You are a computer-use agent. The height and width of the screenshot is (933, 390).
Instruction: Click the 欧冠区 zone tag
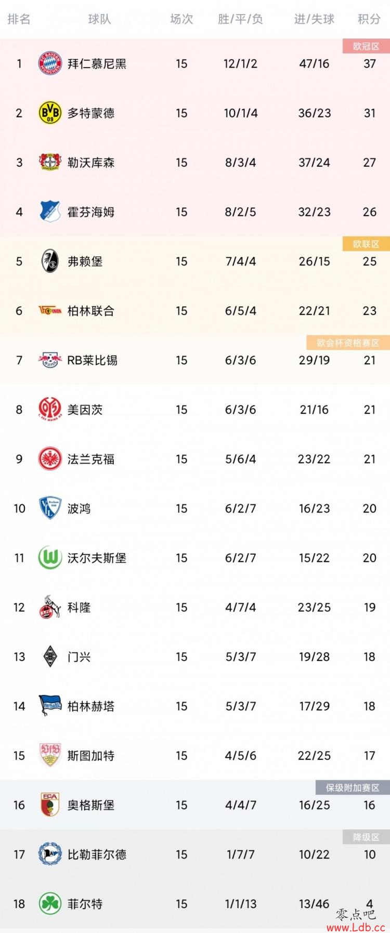(366, 46)
